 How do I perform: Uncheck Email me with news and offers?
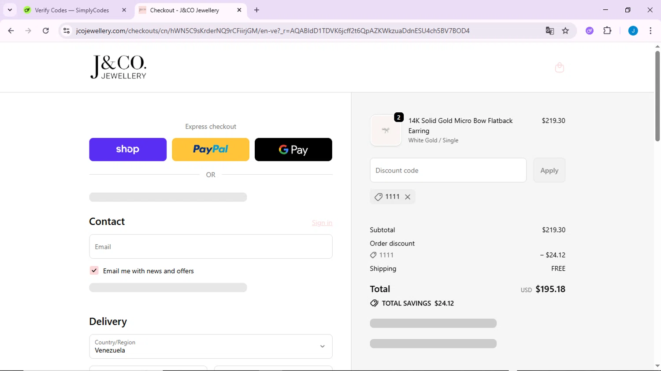[x=94, y=271]
